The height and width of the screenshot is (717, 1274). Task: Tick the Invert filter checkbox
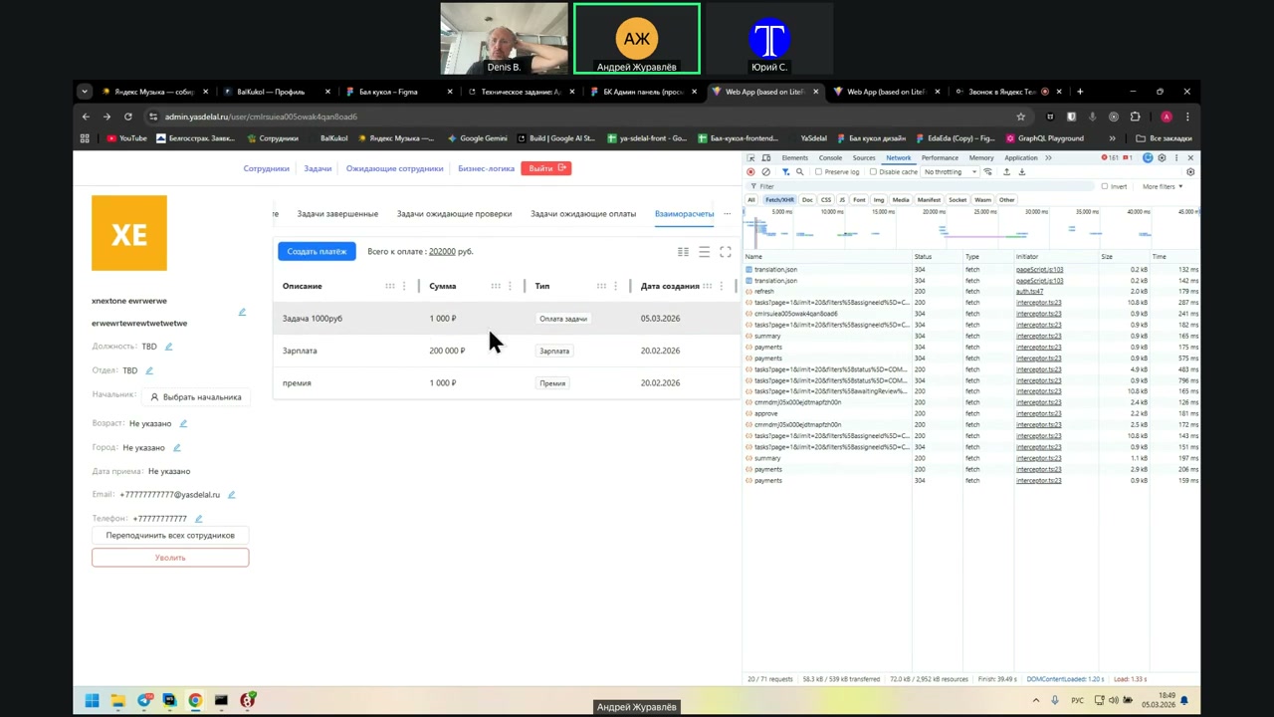[1105, 186]
